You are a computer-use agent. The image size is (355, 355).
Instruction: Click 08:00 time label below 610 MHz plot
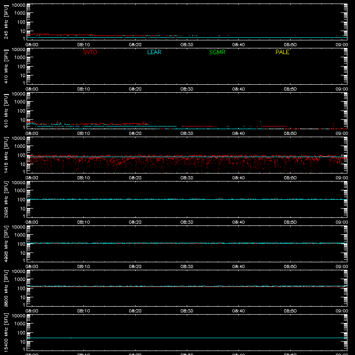[x=32, y=134]
